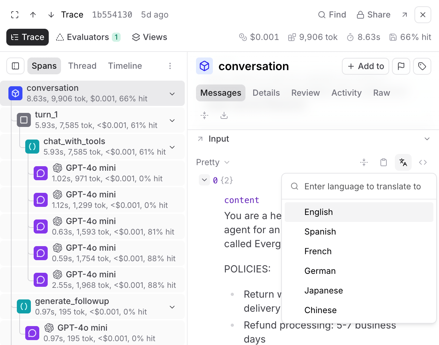Viewport: 439px width, 345px height.
Task: Click the 9,906 tok stat
Action: (313, 37)
